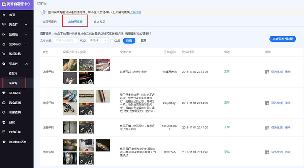
Task: Click the 商家牵手 heart icon
Action: [x=4, y=93]
